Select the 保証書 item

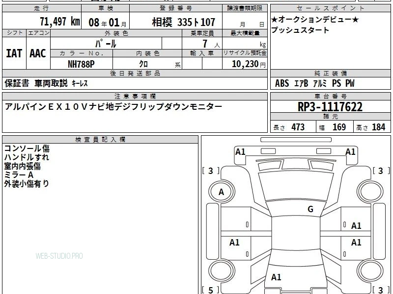coord(17,83)
